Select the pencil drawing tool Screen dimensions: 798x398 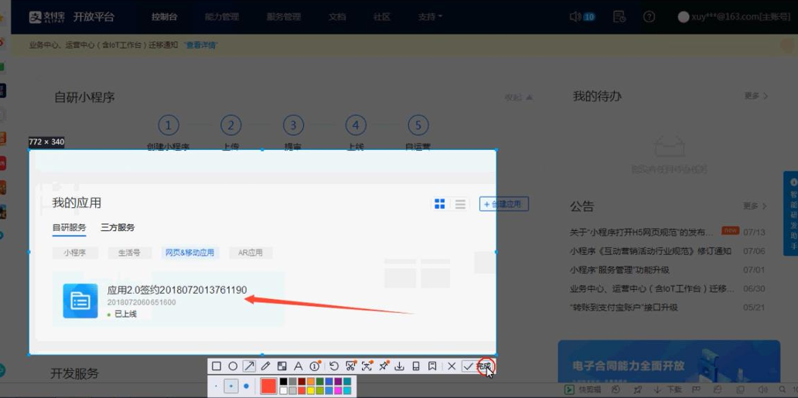(265, 366)
